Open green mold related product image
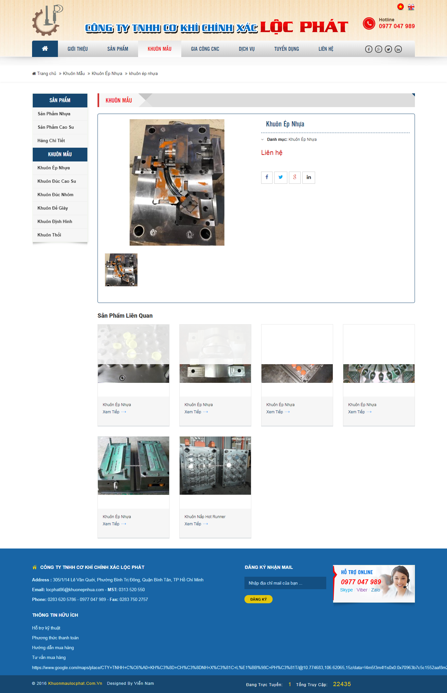This screenshot has height=693, width=447. [x=134, y=465]
